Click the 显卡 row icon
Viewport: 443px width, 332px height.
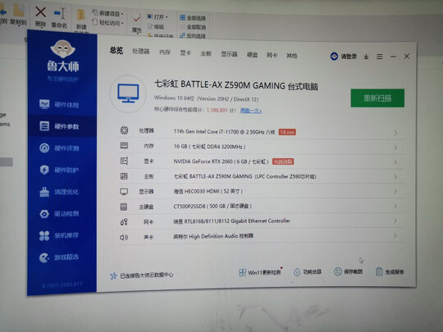coord(124,161)
